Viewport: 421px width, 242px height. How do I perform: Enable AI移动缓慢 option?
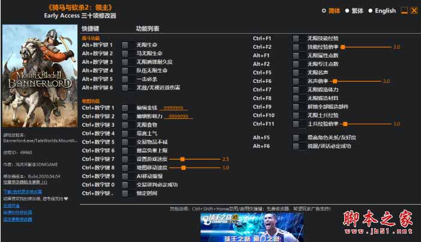(125, 177)
